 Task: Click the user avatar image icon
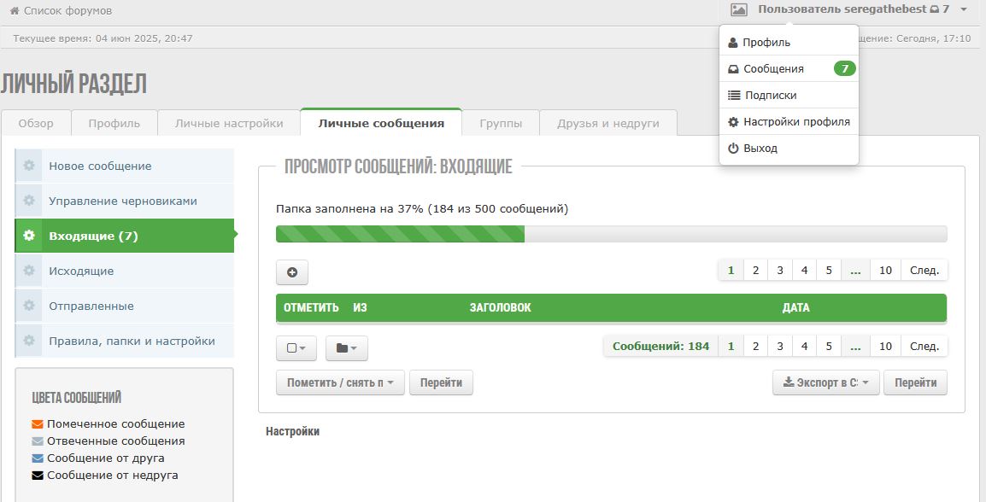[x=739, y=9]
